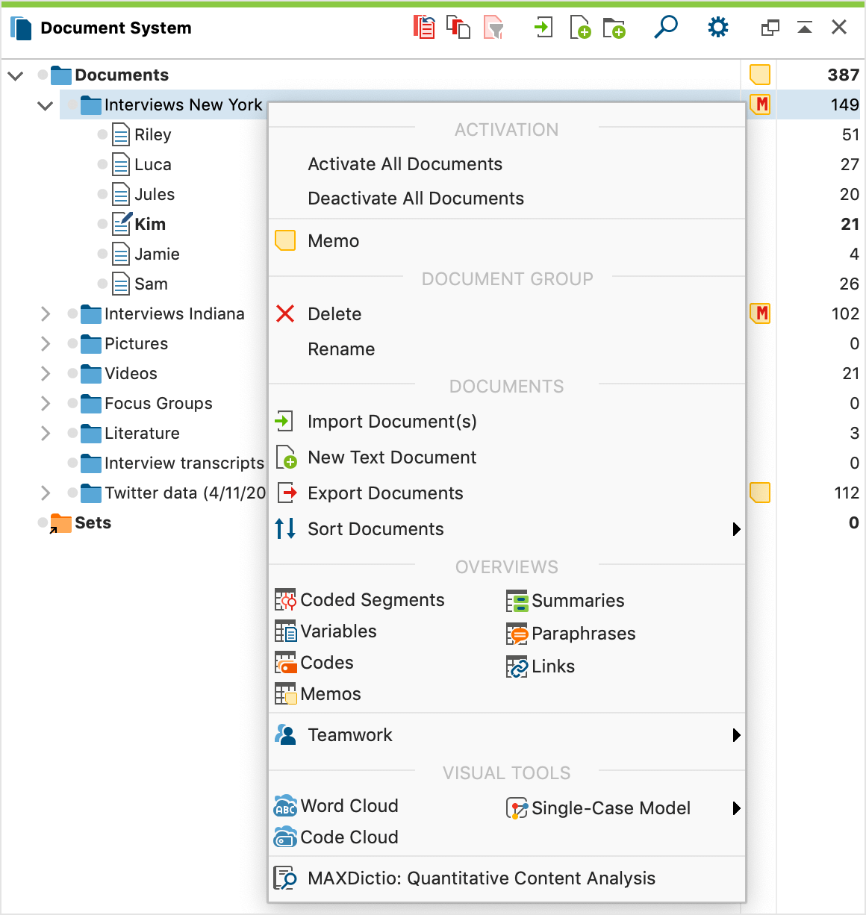Open the search magnifier in toolbar

click(x=665, y=27)
